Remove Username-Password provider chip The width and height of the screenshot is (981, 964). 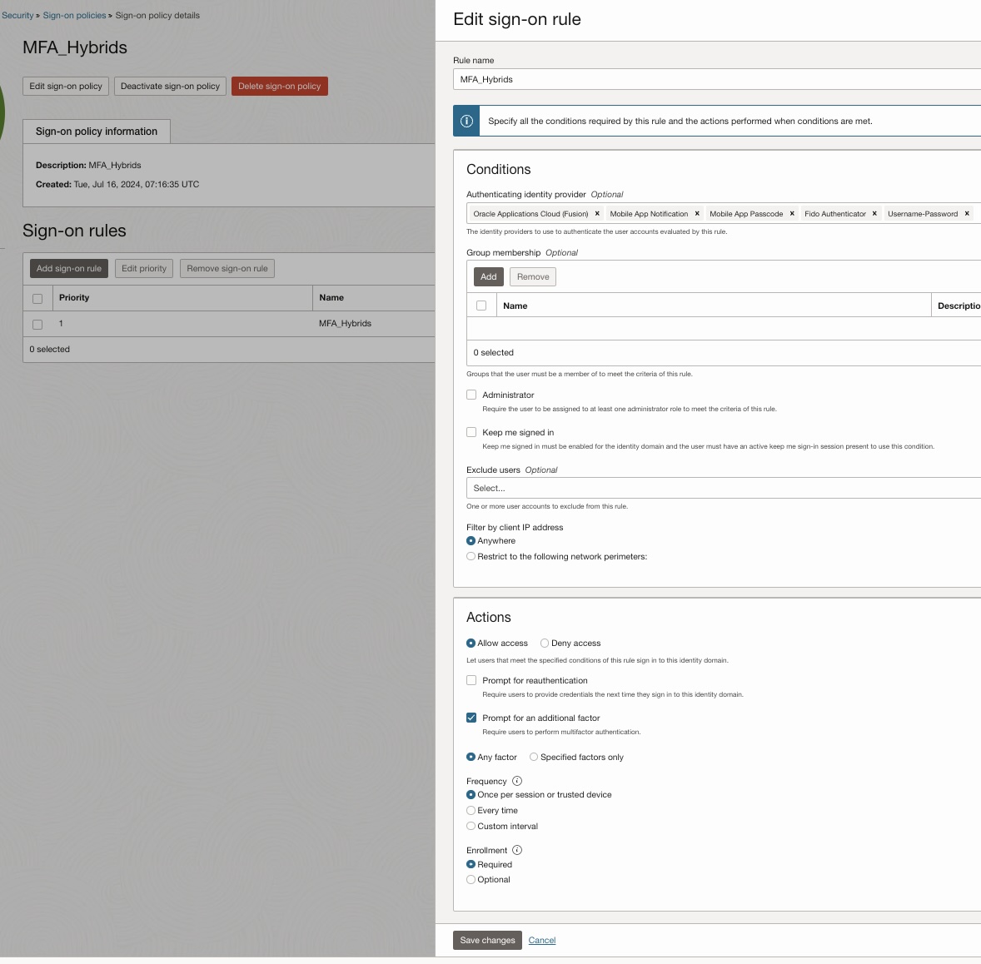pos(967,214)
